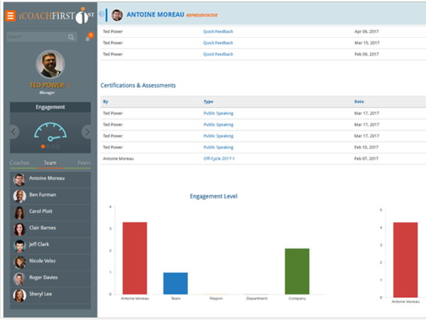Screen dimensions: 426x320
Task: Select the second carousel dot under Engagement
Action: click(x=48, y=146)
